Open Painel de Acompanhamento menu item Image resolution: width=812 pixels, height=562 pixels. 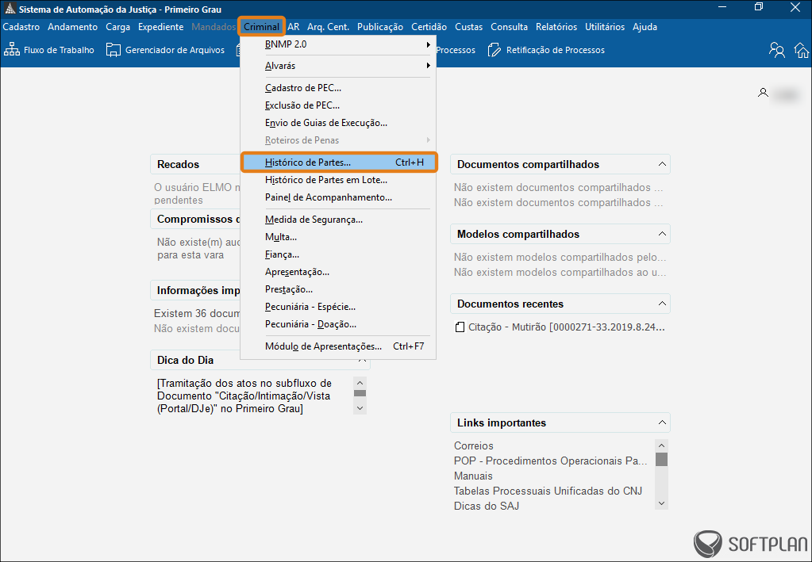coord(338,197)
